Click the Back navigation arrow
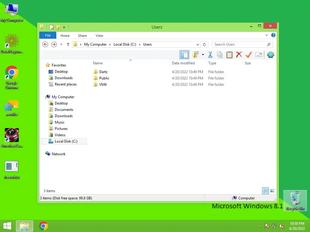The height and width of the screenshot is (232, 310). pos(45,44)
